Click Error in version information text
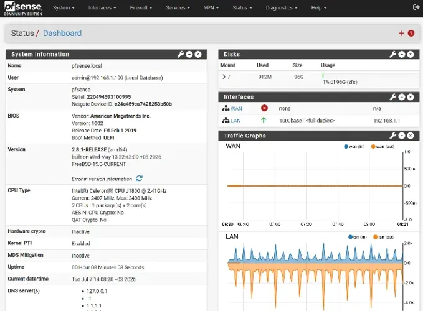This screenshot has height=311, width=423. (x=102, y=179)
